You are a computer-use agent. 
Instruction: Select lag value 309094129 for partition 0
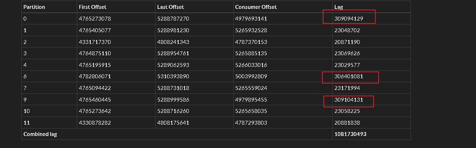click(x=349, y=19)
